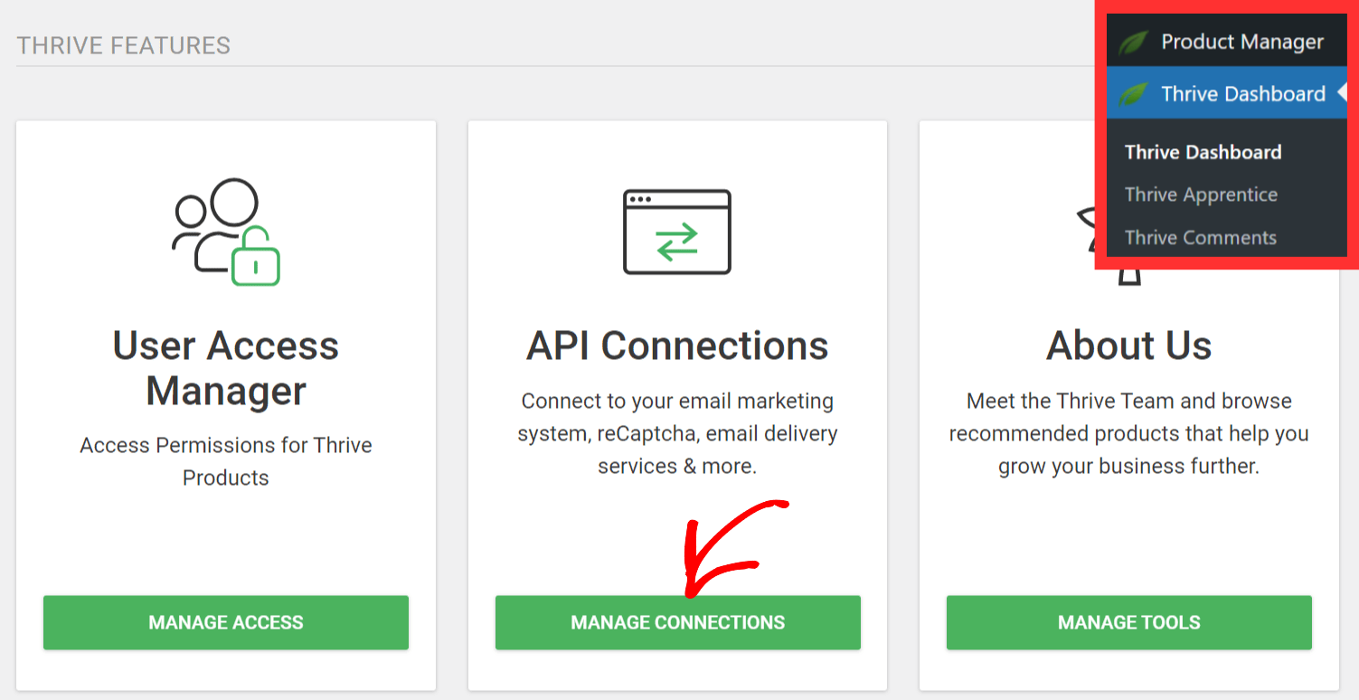Image resolution: width=1359 pixels, height=700 pixels.
Task: Open the Thrive Comments submenu item
Action: (x=1201, y=238)
